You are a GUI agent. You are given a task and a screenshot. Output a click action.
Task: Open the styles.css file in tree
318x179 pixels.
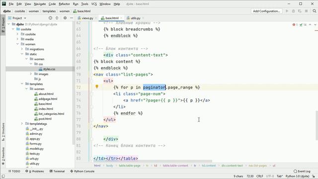[x=49, y=69]
